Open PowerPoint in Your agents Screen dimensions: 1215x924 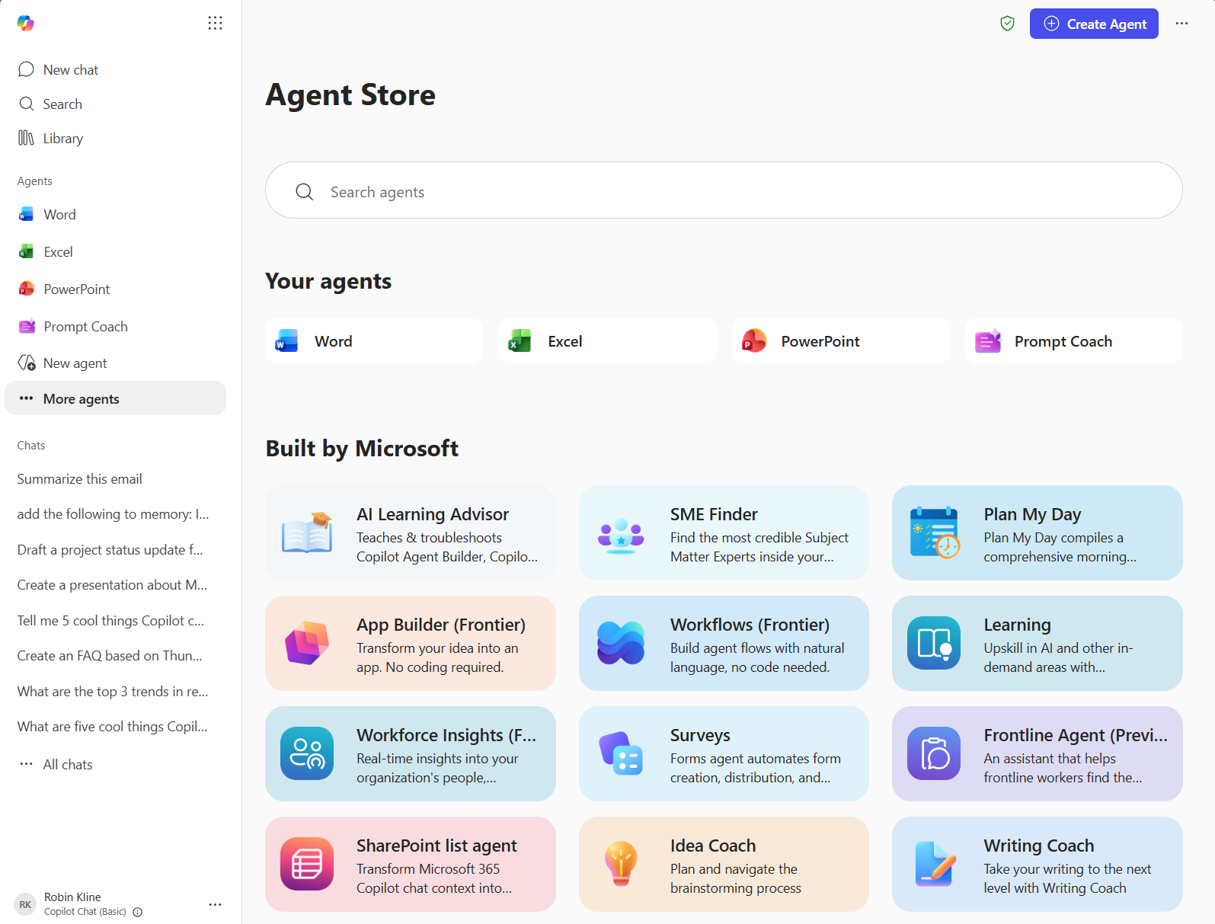840,341
